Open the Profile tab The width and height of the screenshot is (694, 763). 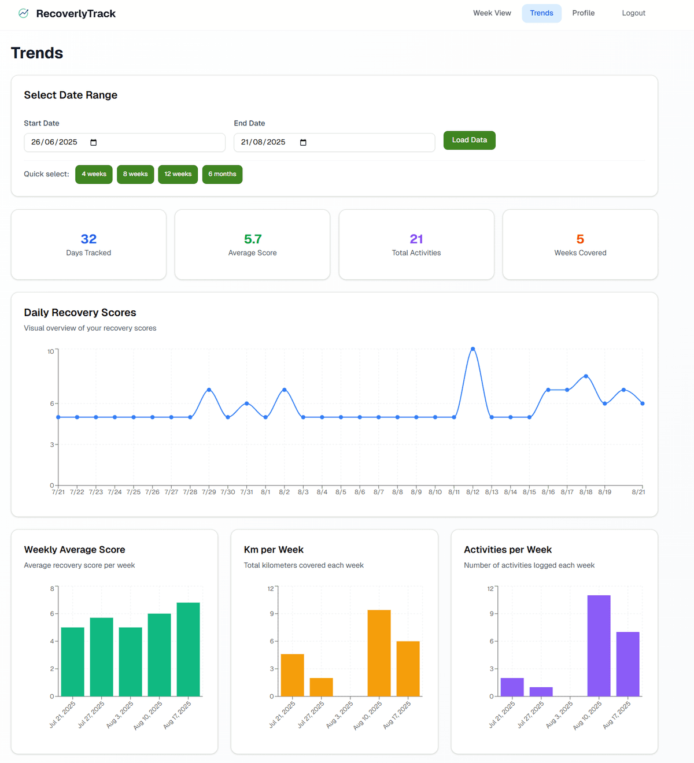click(x=583, y=13)
